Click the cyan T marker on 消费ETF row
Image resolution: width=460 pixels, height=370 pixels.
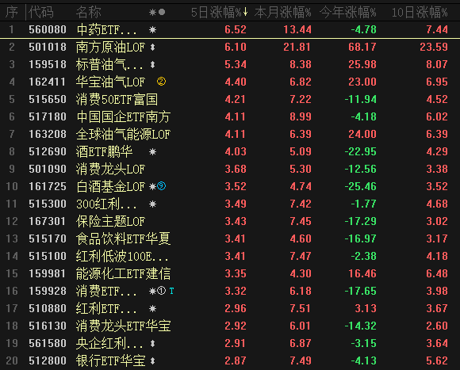[x=171, y=291]
